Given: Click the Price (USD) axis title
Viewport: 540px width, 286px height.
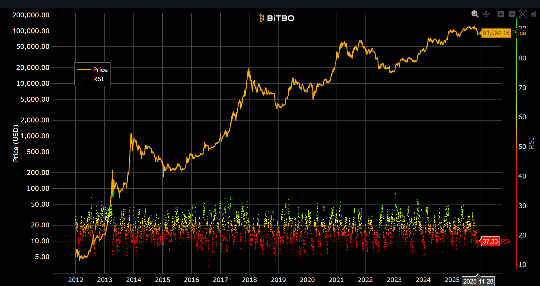Looking at the screenshot, I should point(16,143).
